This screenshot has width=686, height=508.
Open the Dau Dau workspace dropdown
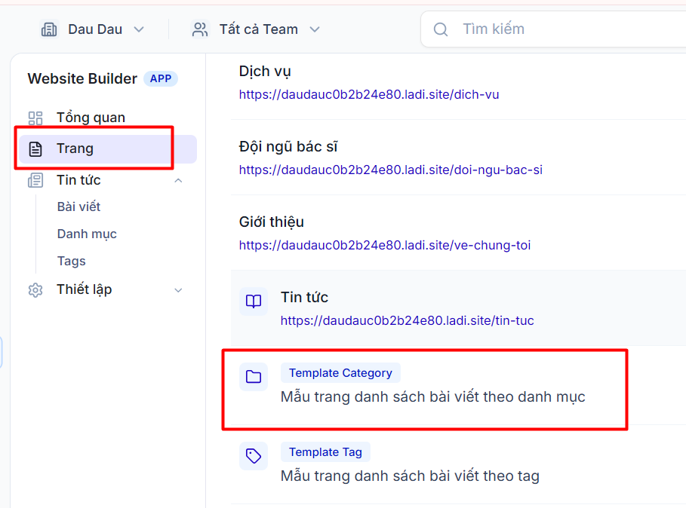92,29
